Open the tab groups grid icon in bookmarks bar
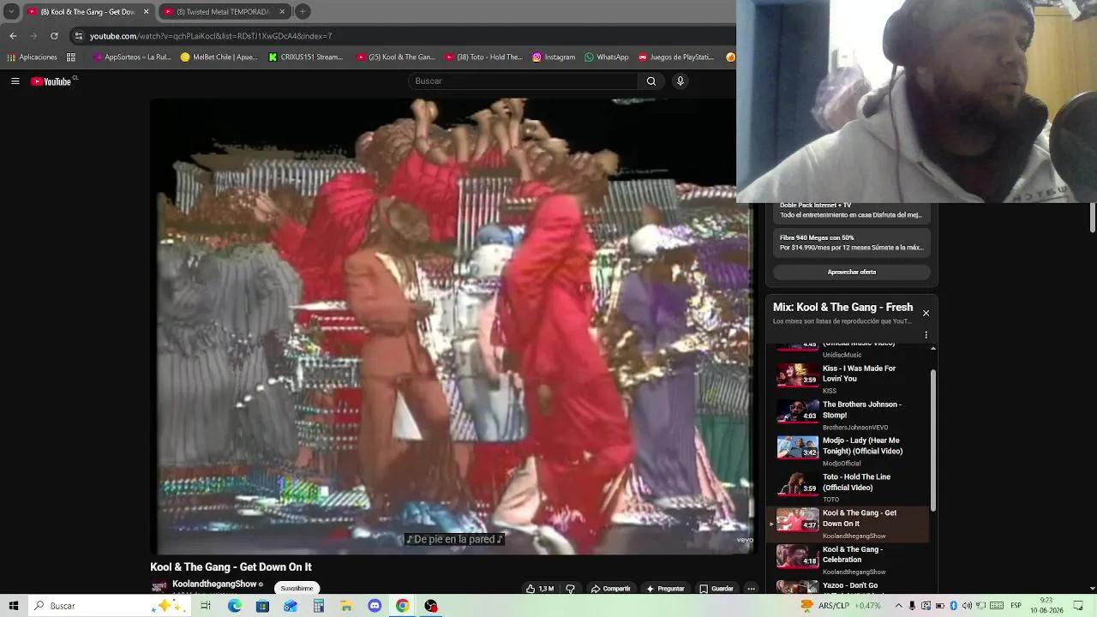Screen dimensions: 1097x617 71,57
